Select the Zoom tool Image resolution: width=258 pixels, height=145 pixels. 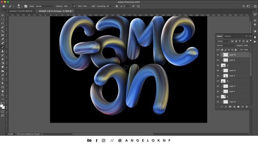pyautogui.click(x=2, y=95)
